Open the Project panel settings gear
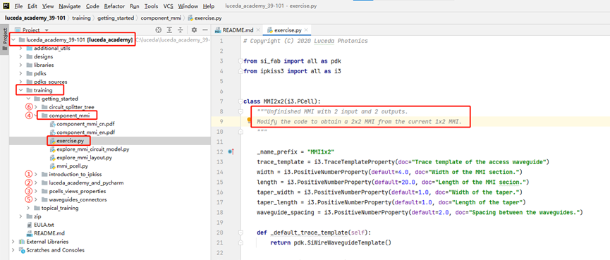Screen dimensions: 610x260 (194, 30)
